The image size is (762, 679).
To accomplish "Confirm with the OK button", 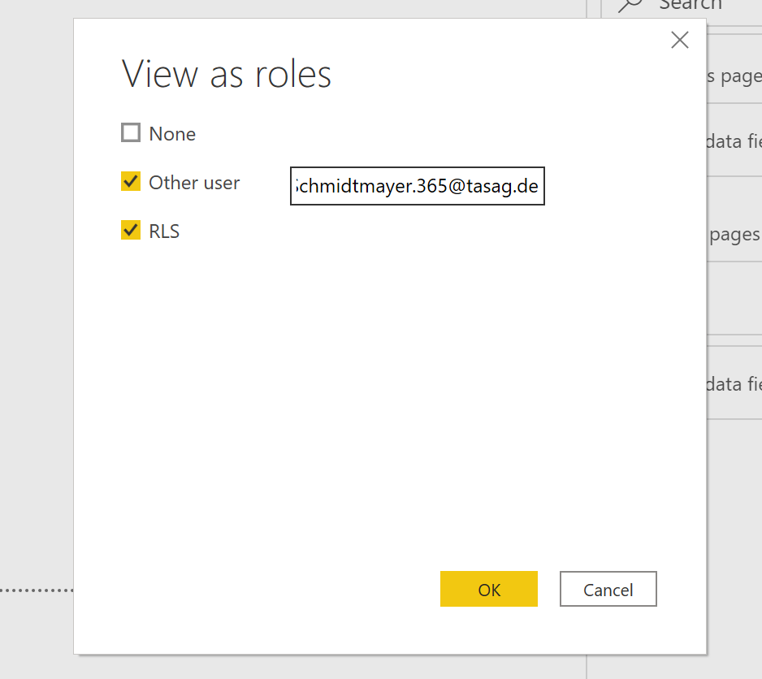I will (x=489, y=589).
